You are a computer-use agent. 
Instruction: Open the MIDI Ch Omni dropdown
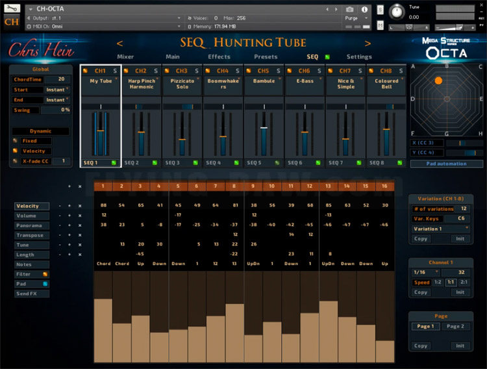coord(104,27)
